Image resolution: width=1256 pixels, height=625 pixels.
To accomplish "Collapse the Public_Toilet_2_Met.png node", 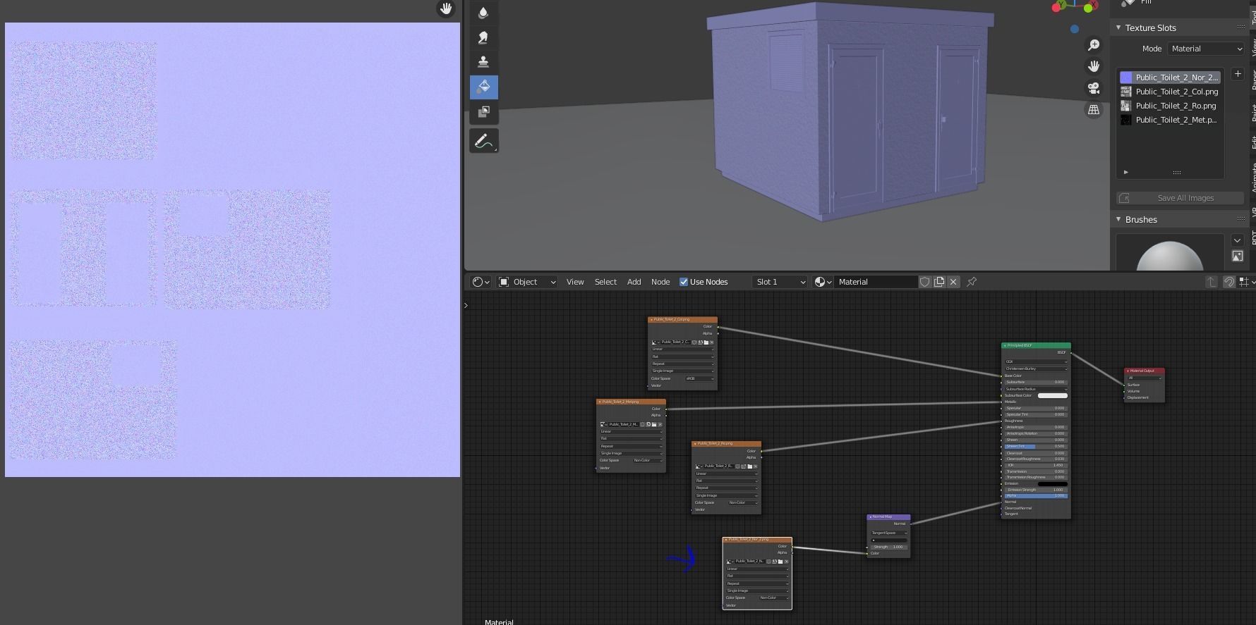I will point(600,402).
